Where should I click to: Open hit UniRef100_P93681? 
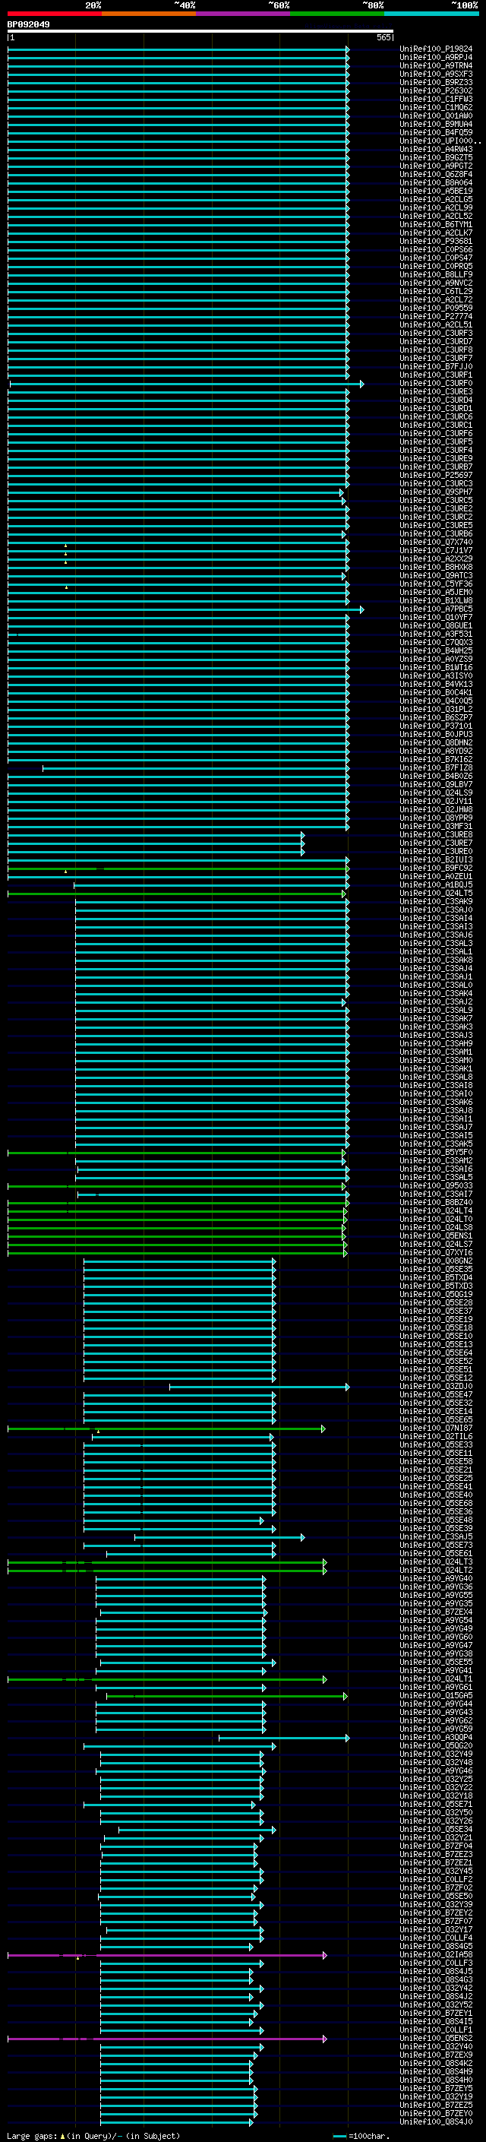coord(435,241)
